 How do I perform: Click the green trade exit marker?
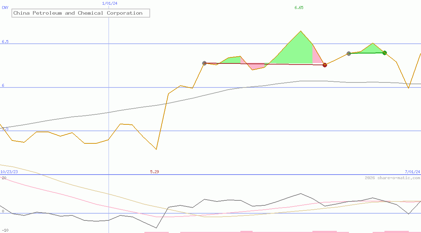[x=384, y=53]
